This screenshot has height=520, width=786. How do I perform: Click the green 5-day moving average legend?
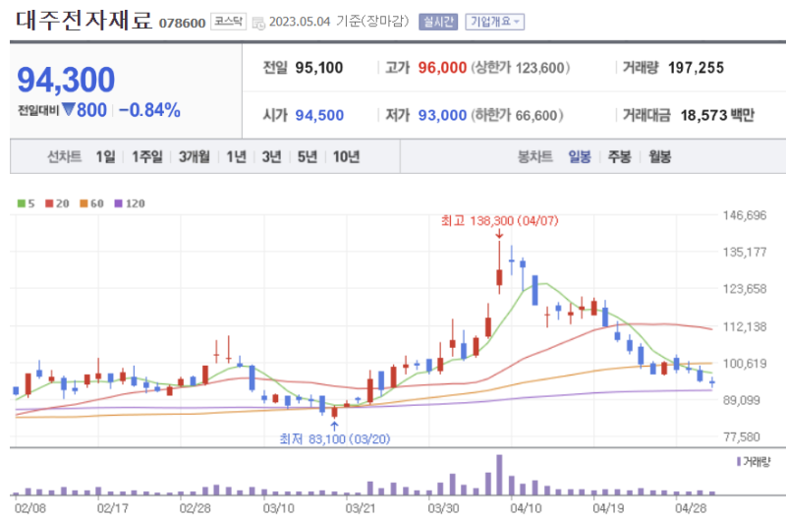27,203
